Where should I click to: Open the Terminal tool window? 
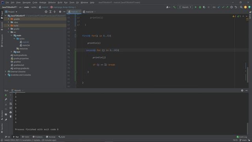coord(51,137)
